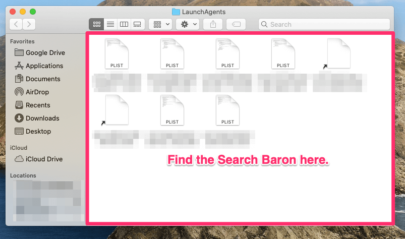The image size is (405, 239).
Task: Select the last PLIST file in bottom row
Action: point(227,110)
